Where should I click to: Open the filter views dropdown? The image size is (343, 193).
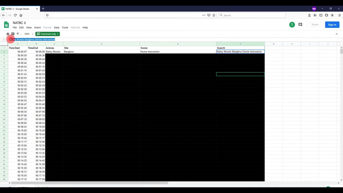pos(18,34)
